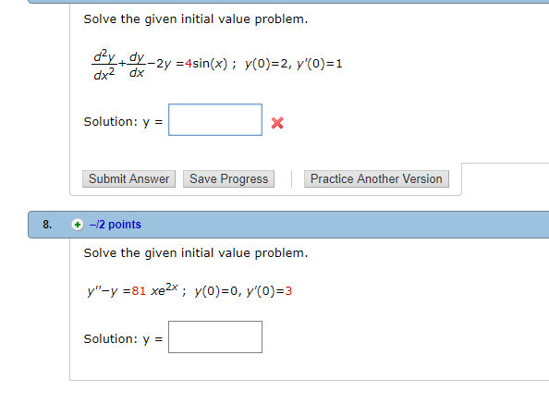This screenshot has width=549, height=404.
Task: Click the red initial value 3
Action: 288,291
